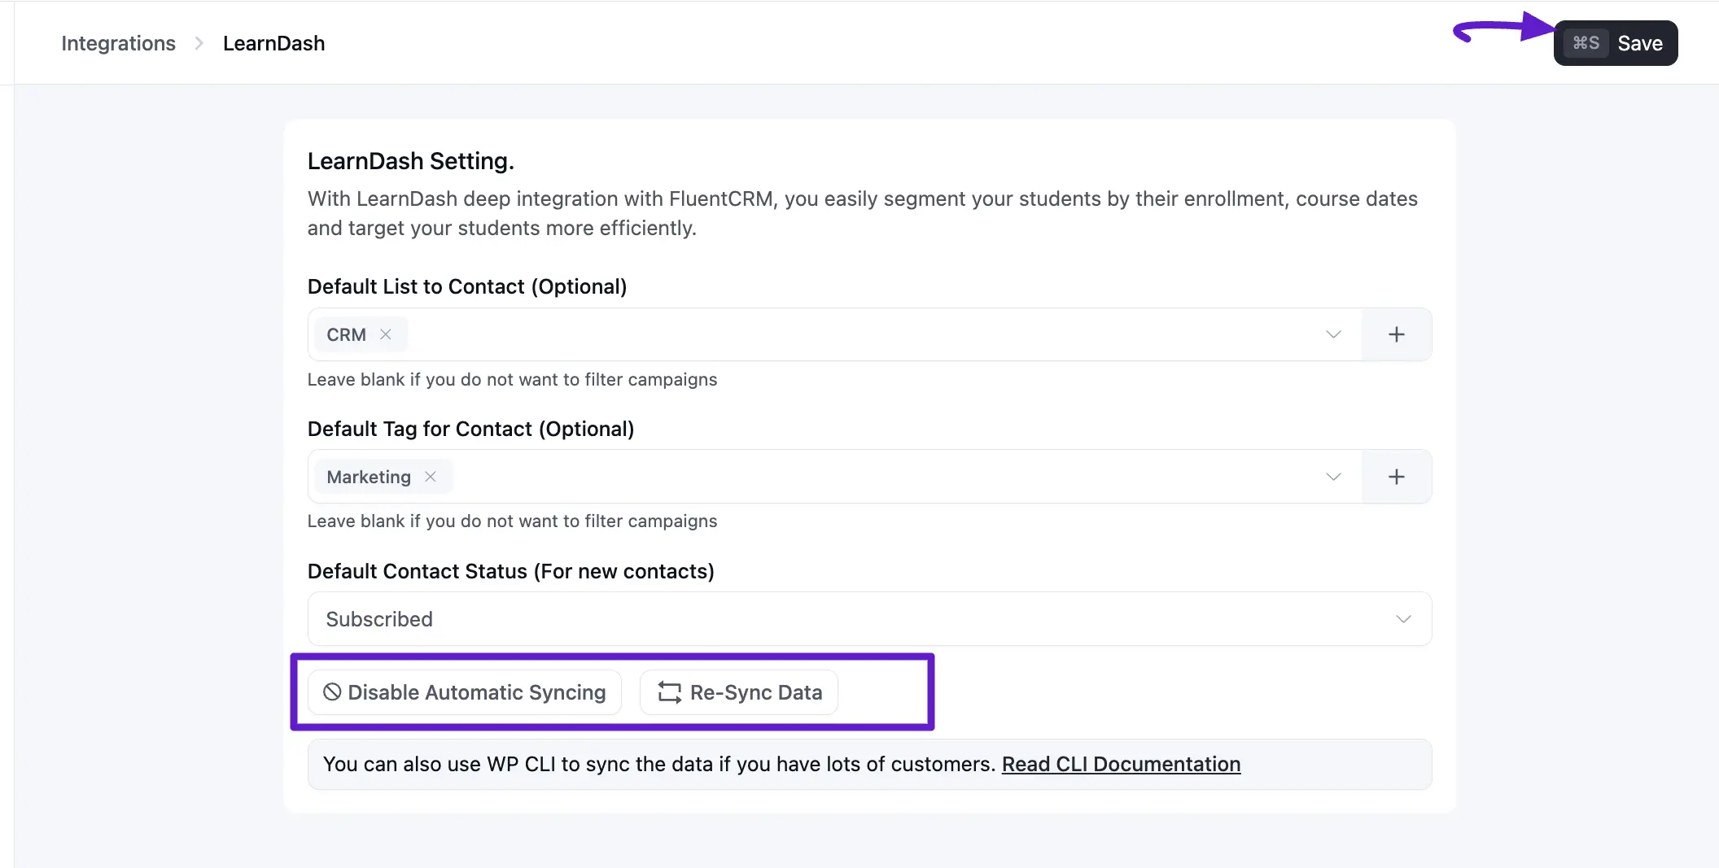Select the Marketing chip label
This screenshot has width=1719, height=868.
pos(369,477)
